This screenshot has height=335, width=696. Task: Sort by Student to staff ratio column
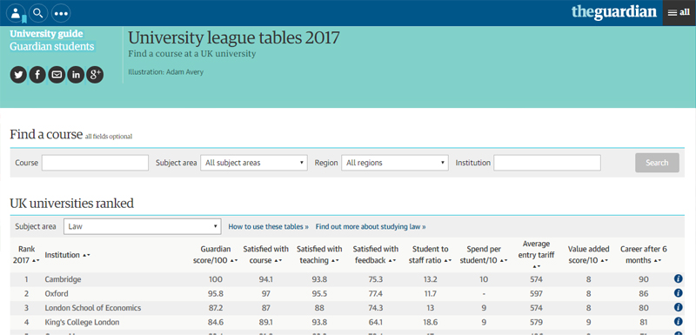point(430,255)
